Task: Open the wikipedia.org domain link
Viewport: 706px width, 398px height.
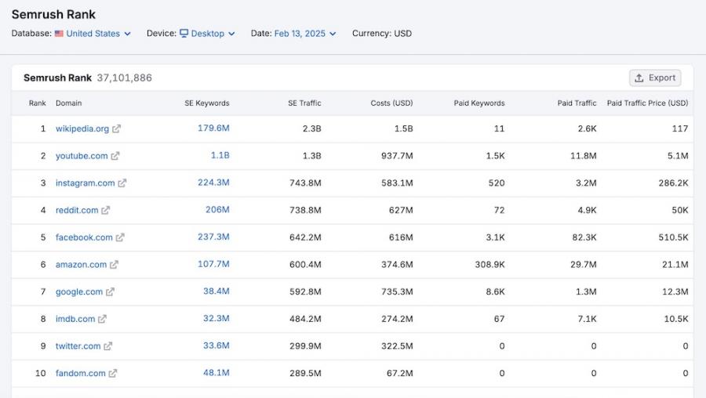Action: tap(82, 128)
